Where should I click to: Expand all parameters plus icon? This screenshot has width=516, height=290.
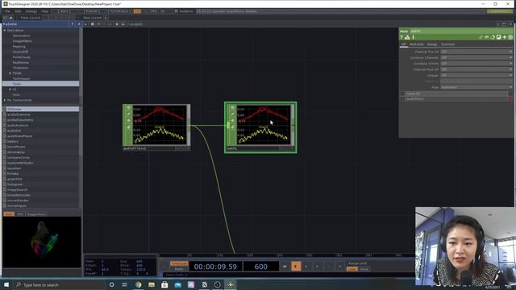coord(505,37)
